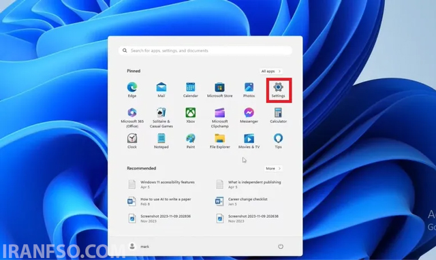The width and height of the screenshot is (436, 260).
Task: Launch the Mail app
Action: (x=161, y=89)
